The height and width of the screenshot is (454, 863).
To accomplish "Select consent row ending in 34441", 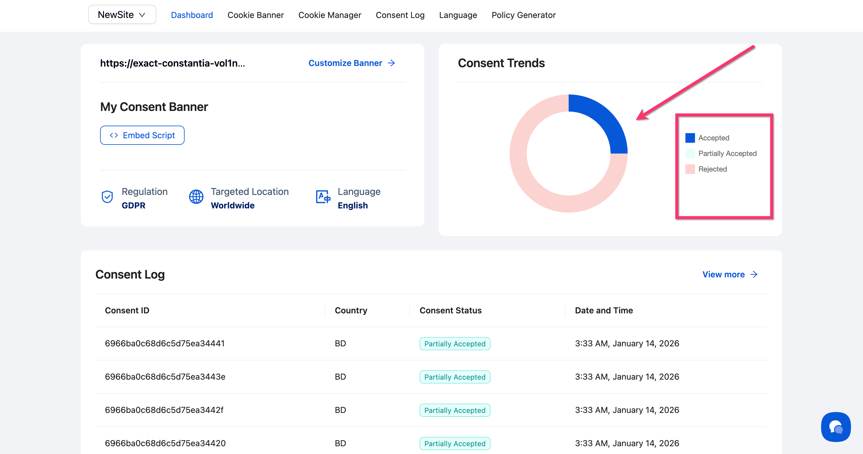I will 165,343.
